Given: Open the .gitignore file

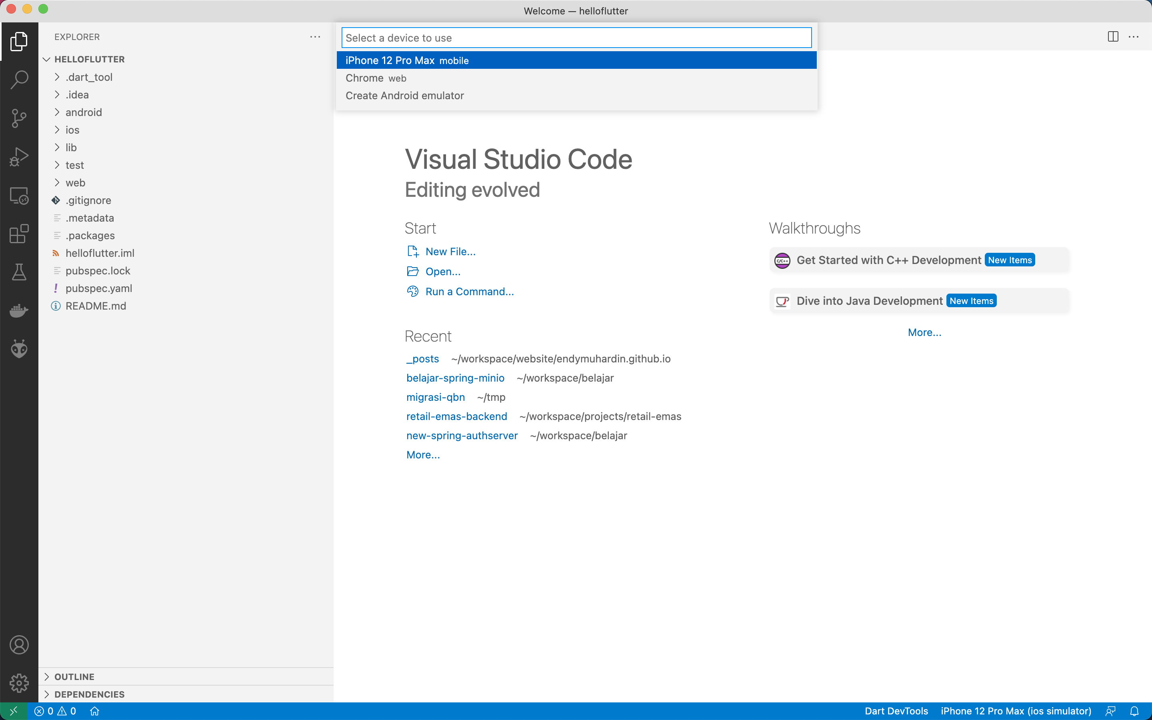Looking at the screenshot, I should [x=186, y=200].
